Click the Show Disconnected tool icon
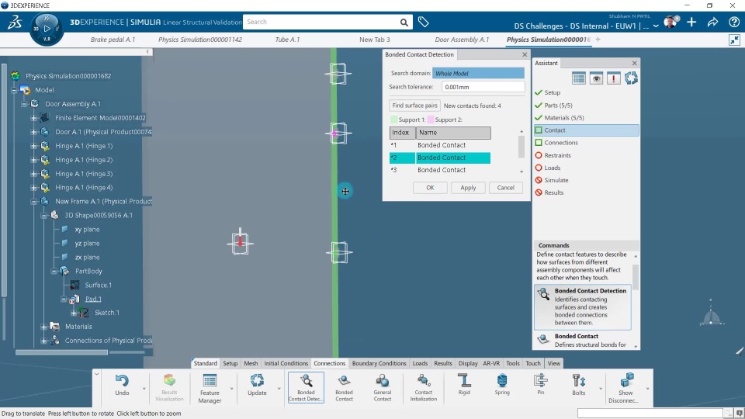The width and height of the screenshot is (745, 419). coord(626,380)
